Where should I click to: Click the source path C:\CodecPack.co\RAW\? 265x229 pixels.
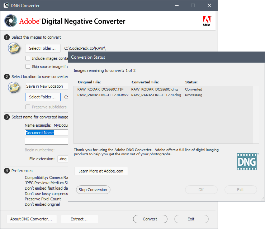(x=85, y=48)
